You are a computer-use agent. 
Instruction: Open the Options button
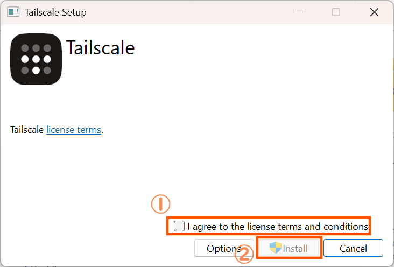coord(223,248)
